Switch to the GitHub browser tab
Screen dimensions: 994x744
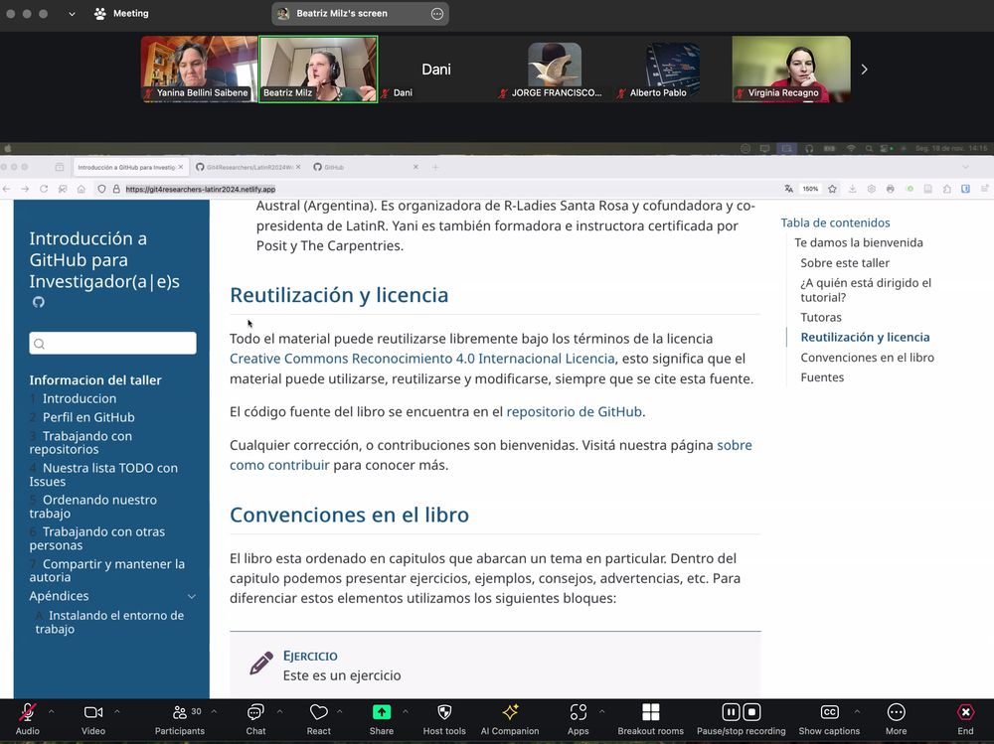(365, 167)
